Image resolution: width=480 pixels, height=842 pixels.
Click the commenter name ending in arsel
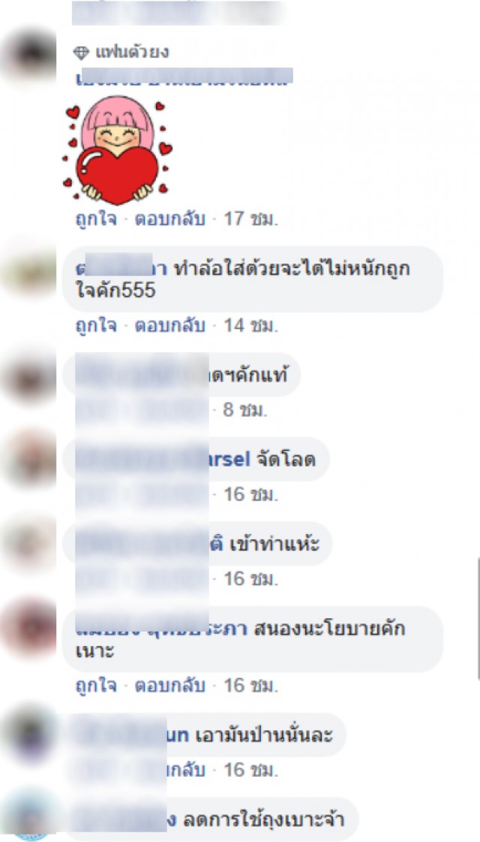click(x=229, y=460)
